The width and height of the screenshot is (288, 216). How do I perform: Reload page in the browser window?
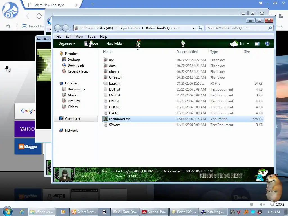pyautogui.click(x=39, y=16)
